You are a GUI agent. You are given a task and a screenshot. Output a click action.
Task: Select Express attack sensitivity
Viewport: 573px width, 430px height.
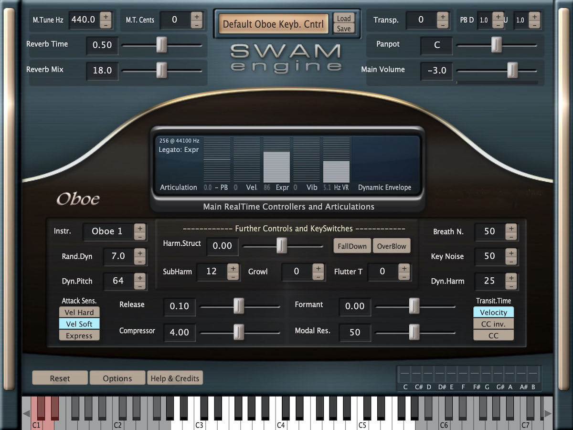[79, 336]
